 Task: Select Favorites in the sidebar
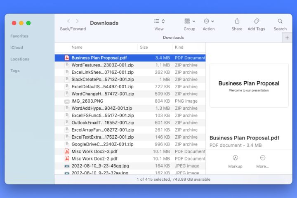19,36
